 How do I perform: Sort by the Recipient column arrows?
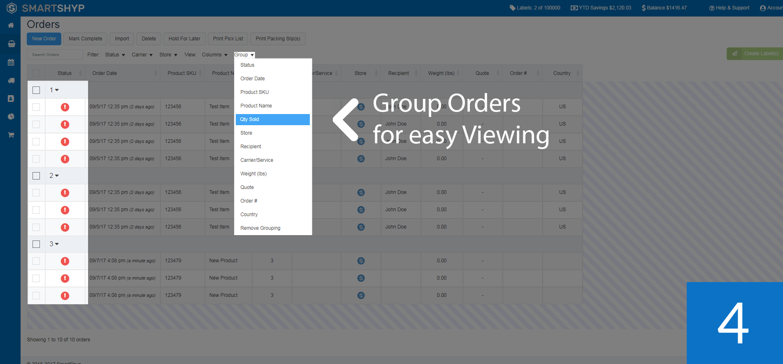416,73
